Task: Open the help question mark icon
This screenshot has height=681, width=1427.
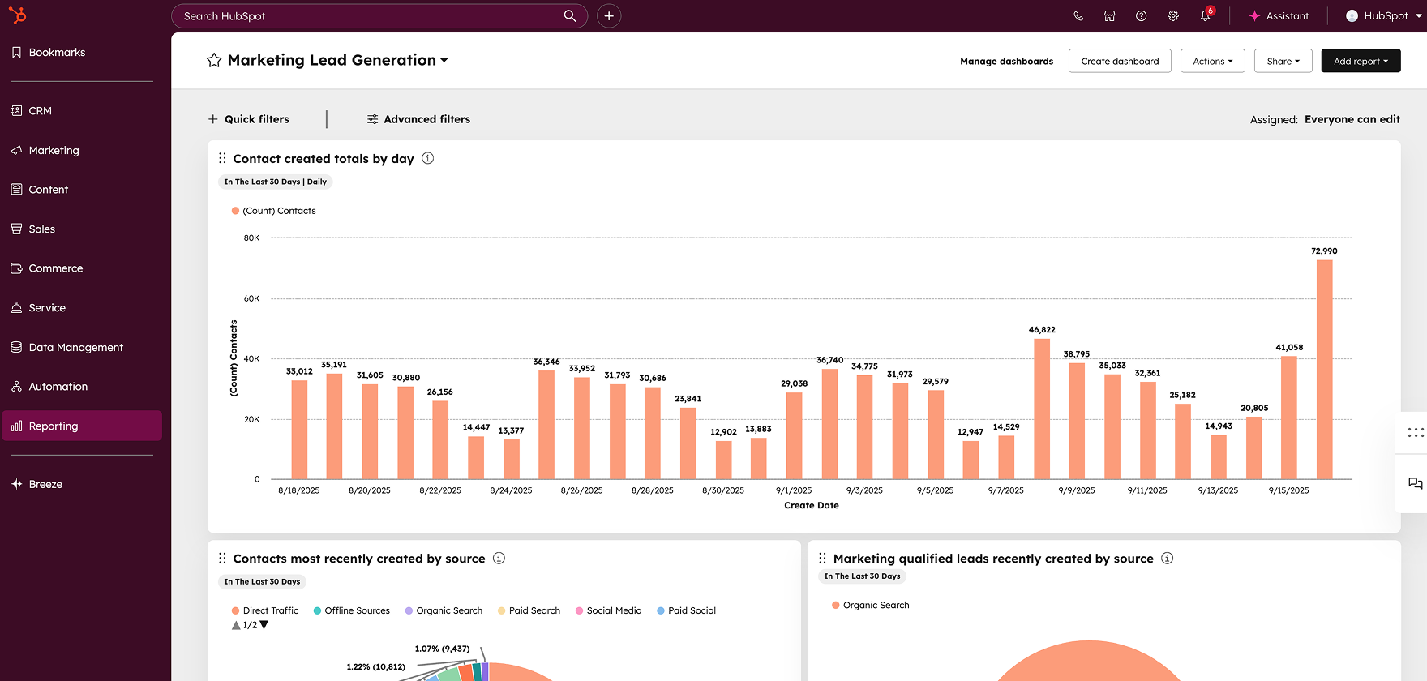Action: (x=1142, y=15)
